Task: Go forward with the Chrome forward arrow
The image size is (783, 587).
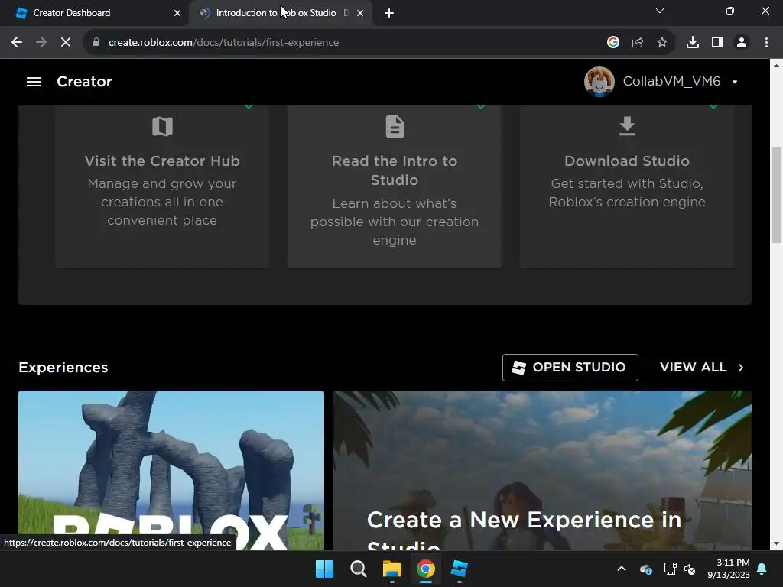Action: click(x=41, y=43)
